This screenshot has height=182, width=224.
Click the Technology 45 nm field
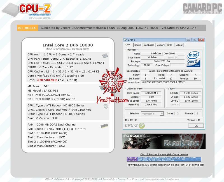point(147,65)
